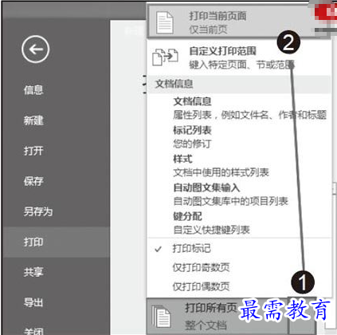Click the stacked pages icon of 打印所有页

coord(161,317)
